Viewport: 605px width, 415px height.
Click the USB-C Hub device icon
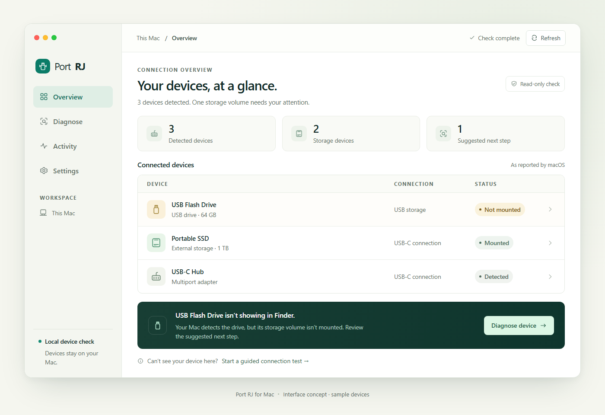click(156, 277)
